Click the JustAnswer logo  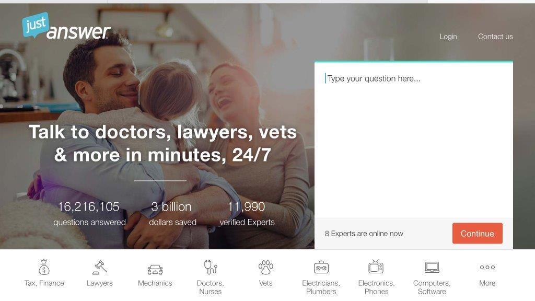(x=66, y=26)
